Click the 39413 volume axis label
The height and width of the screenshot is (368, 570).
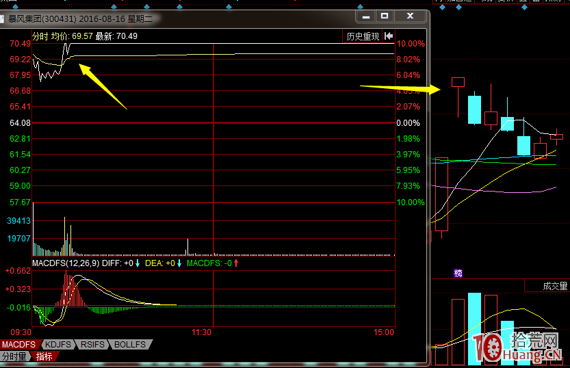pyautogui.click(x=18, y=221)
